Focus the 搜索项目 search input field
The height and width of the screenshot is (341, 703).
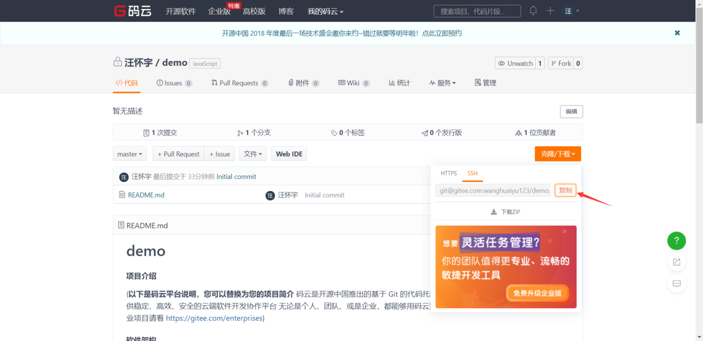pos(477,11)
